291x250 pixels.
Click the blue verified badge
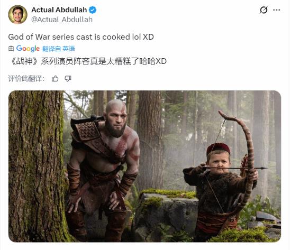click(x=93, y=10)
